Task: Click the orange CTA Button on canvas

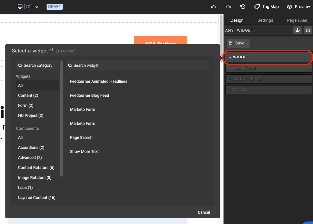Action: pos(161,40)
